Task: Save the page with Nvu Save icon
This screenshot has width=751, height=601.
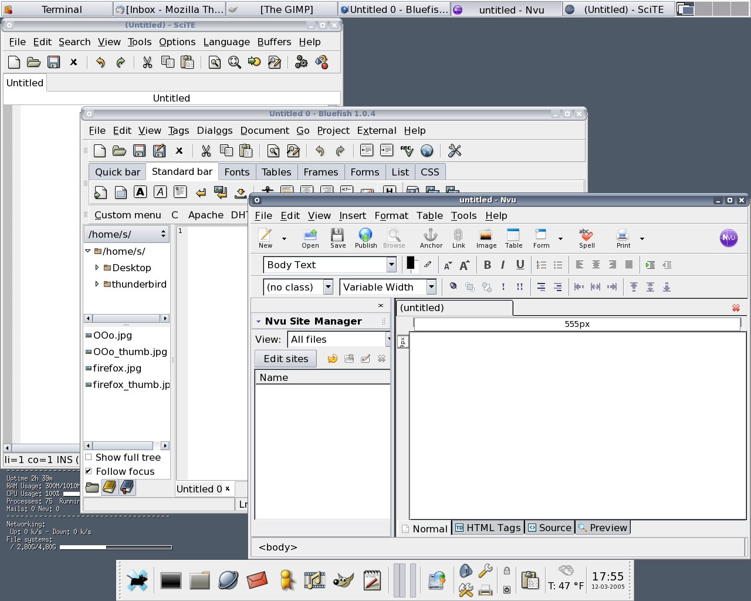Action: tap(337, 238)
